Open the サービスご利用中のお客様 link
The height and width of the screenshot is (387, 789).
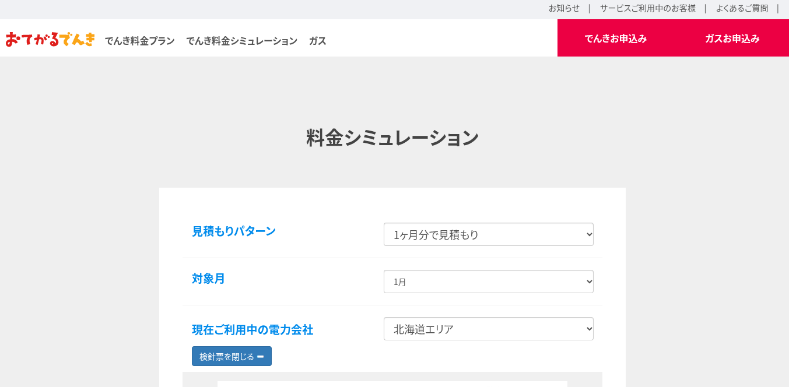[647, 8]
